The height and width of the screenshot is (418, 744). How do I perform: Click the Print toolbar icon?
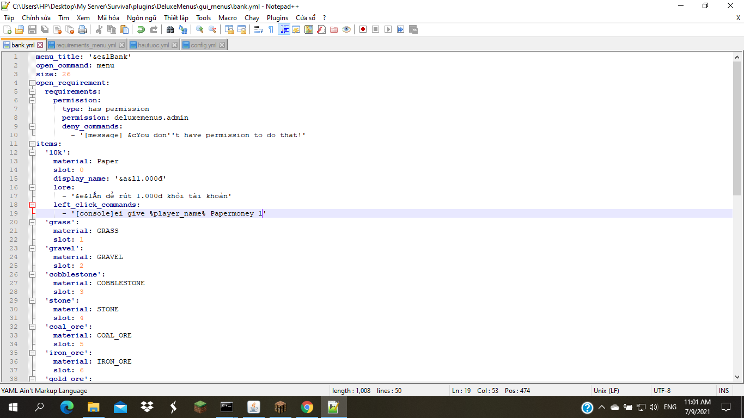coord(82,29)
